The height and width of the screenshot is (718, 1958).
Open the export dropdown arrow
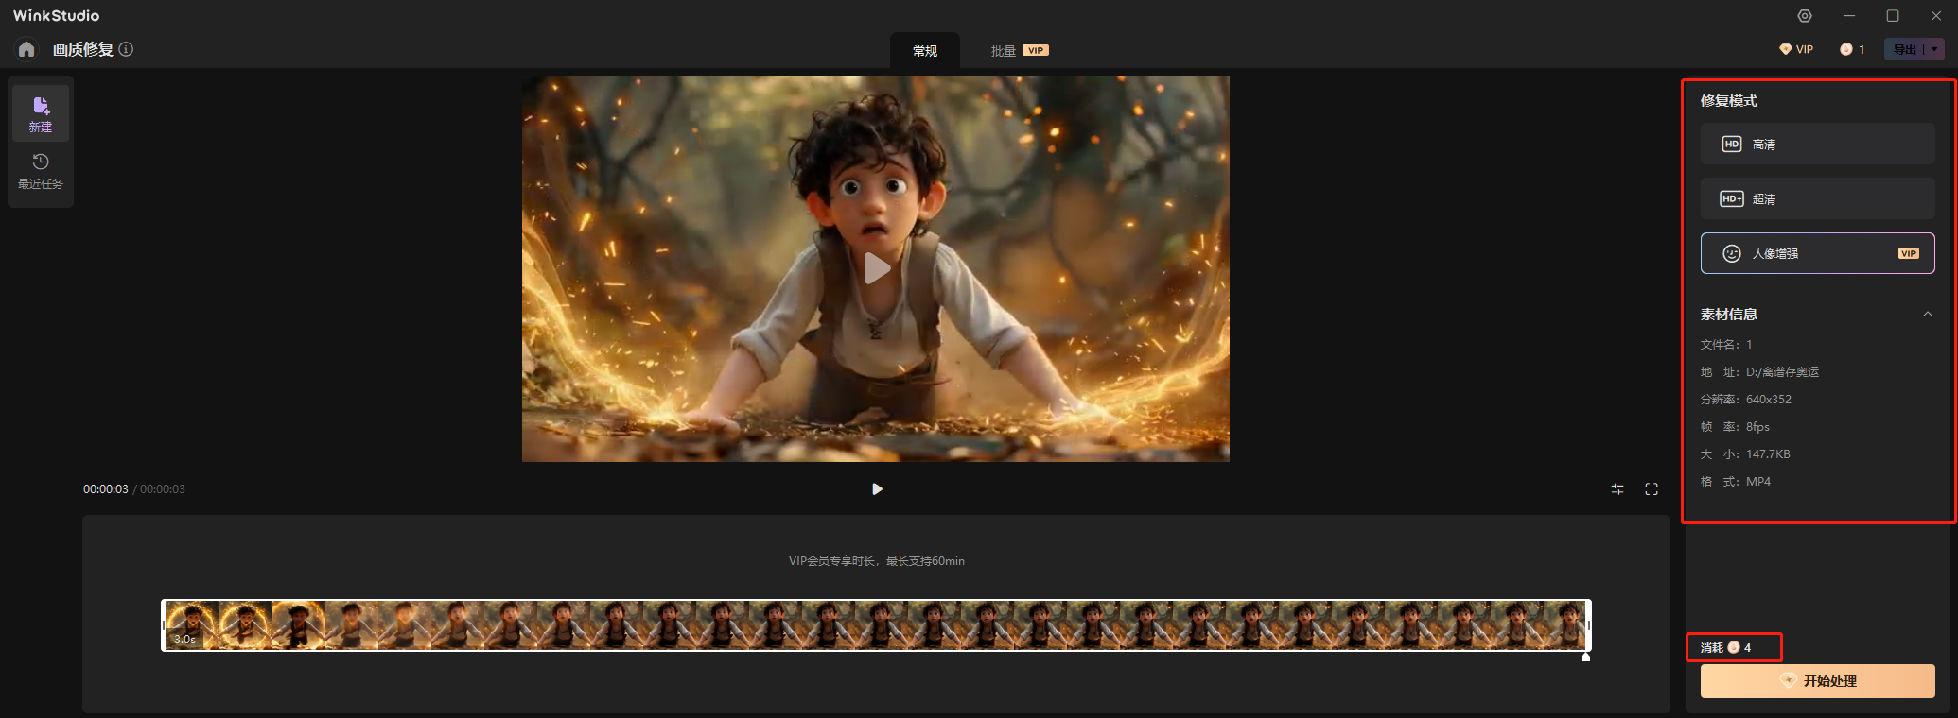(x=1935, y=49)
